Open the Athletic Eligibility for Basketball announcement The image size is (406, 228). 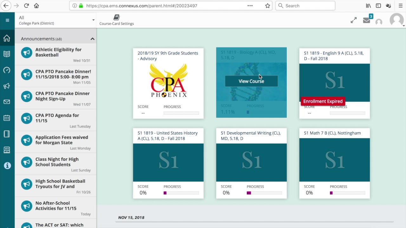tap(56, 54)
